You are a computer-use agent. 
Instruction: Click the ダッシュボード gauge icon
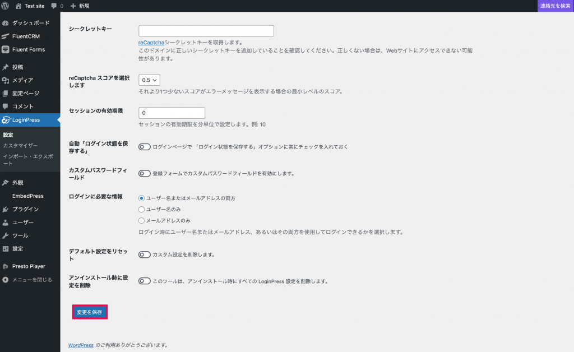tap(5, 23)
